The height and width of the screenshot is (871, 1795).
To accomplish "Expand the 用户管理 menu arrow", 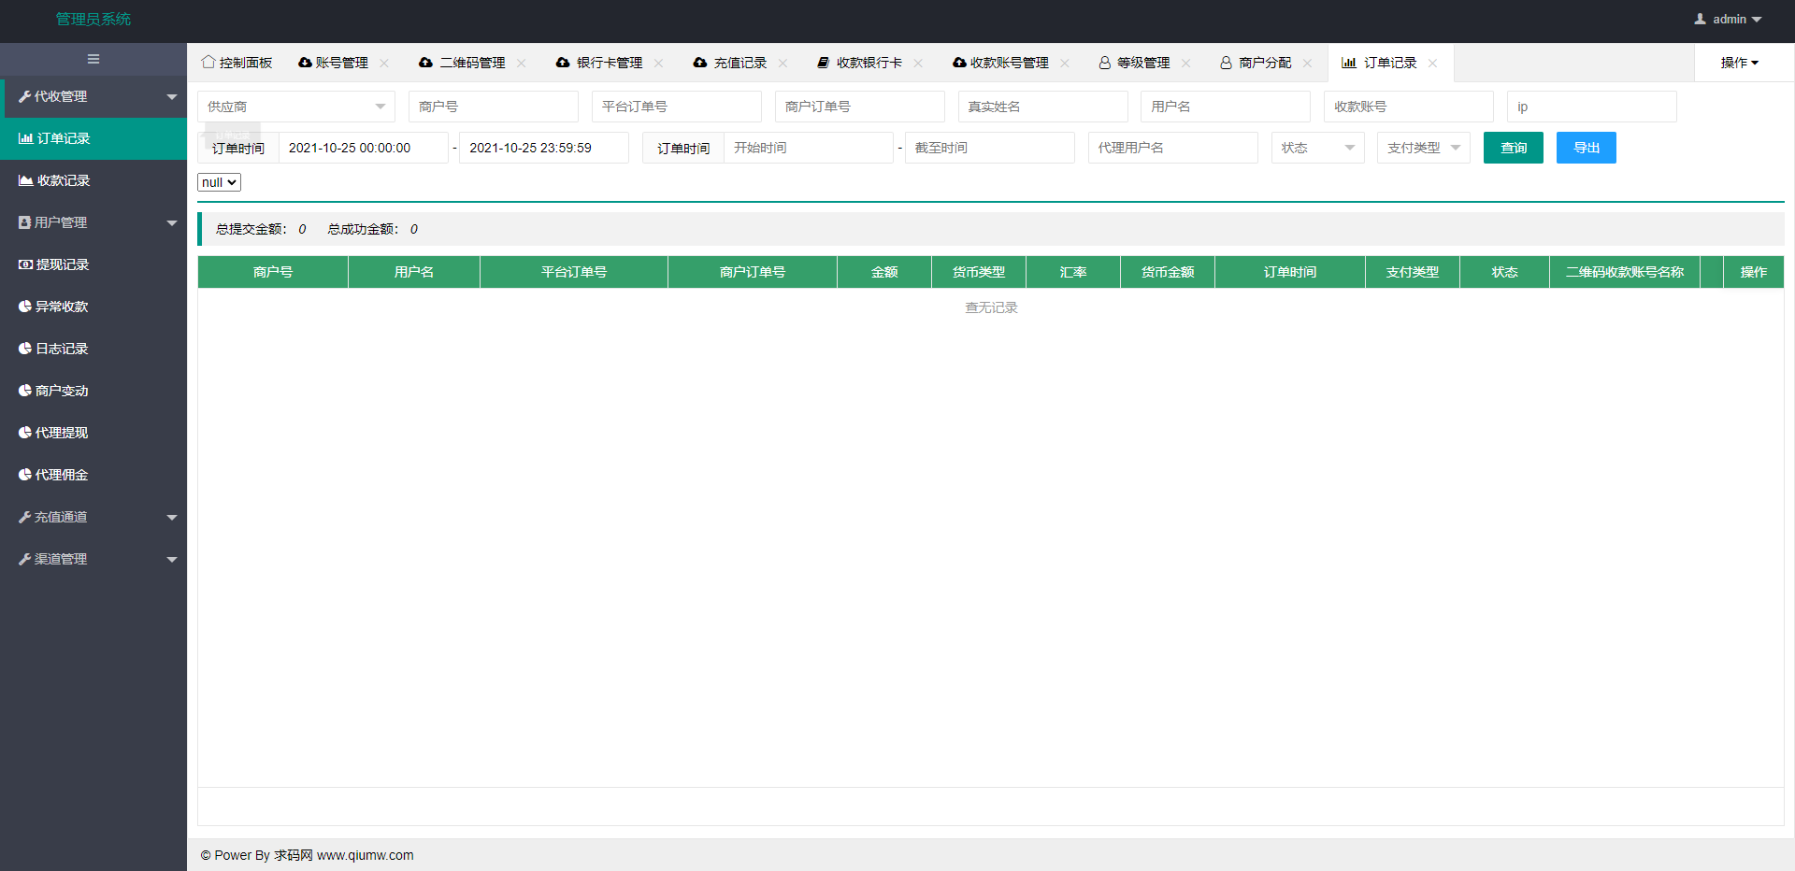I will [x=172, y=223].
